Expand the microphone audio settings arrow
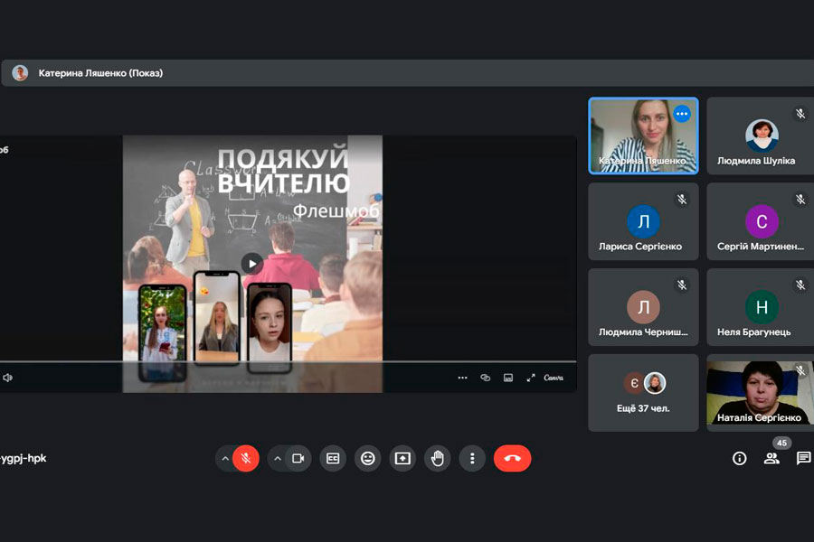814x542 pixels. (224, 458)
